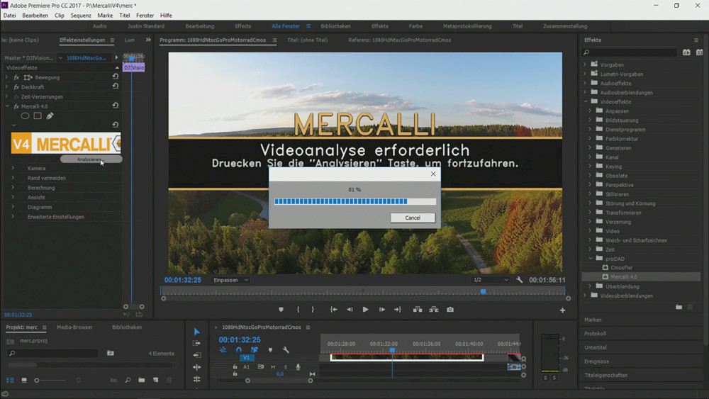Image resolution: width=709 pixels, height=399 pixels.
Task: Expand Erweiterte Einstellungen group
Action: coord(13,217)
